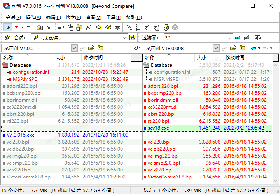The image size is (280, 194).
Task: Sort left pane by 名称 column header
Action: pyautogui.click(x=27, y=58)
